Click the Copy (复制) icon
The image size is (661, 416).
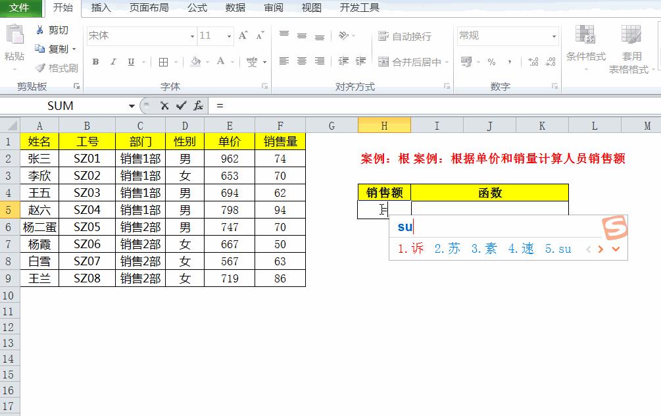(x=41, y=48)
